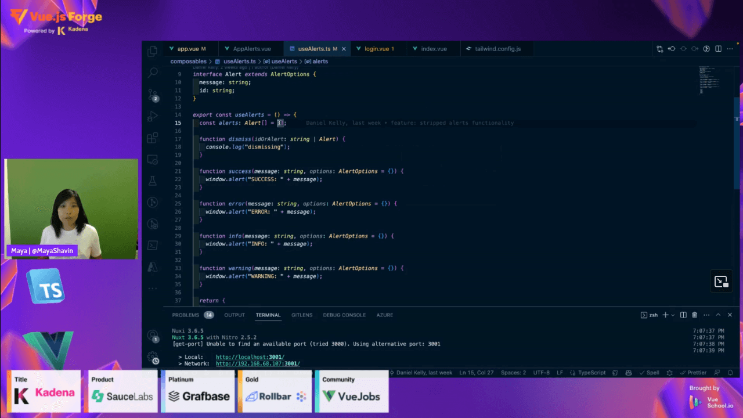This screenshot has width=743, height=418.
Task: Maximize the panel using the chevron up
Action: 718,315
